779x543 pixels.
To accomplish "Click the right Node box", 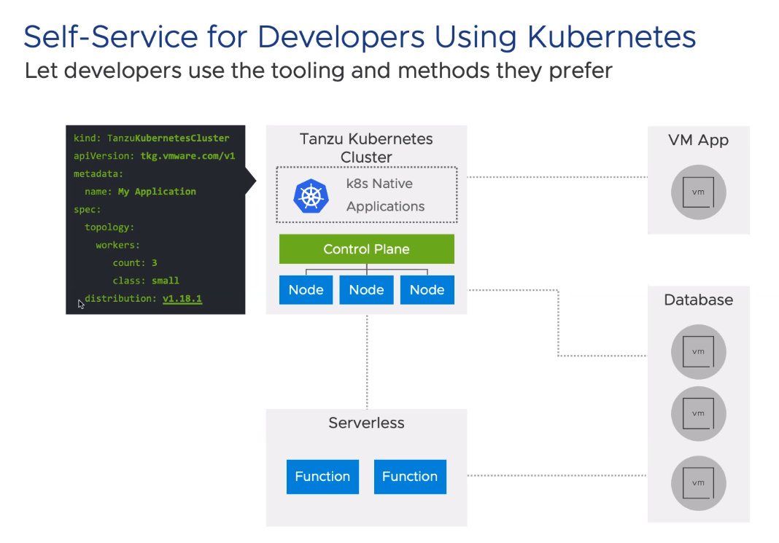I will (427, 290).
